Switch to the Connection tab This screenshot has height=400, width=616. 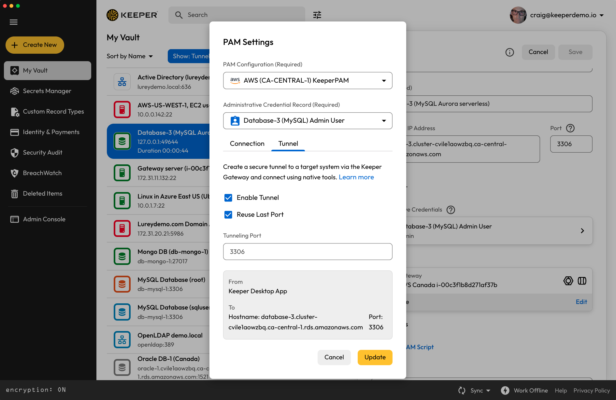[x=247, y=144]
